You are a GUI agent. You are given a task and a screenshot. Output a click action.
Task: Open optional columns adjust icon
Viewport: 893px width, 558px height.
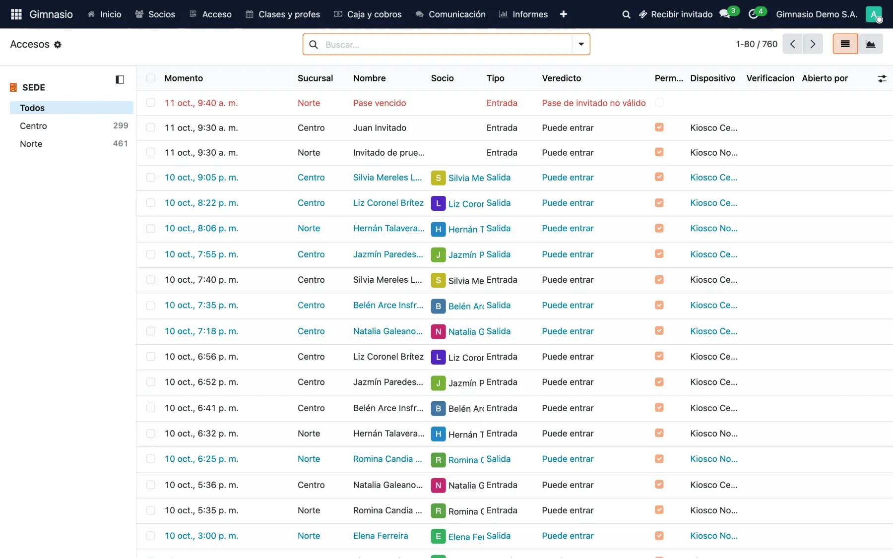tap(882, 78)
